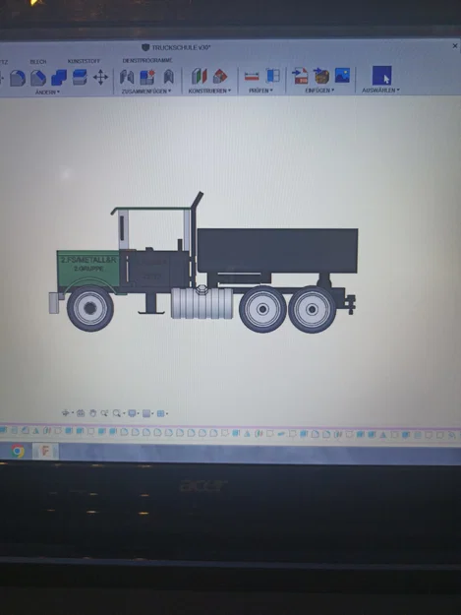Screen dimensions: 461x615
Task: Select the Plane at Angle construct icon
Action: 220,76
